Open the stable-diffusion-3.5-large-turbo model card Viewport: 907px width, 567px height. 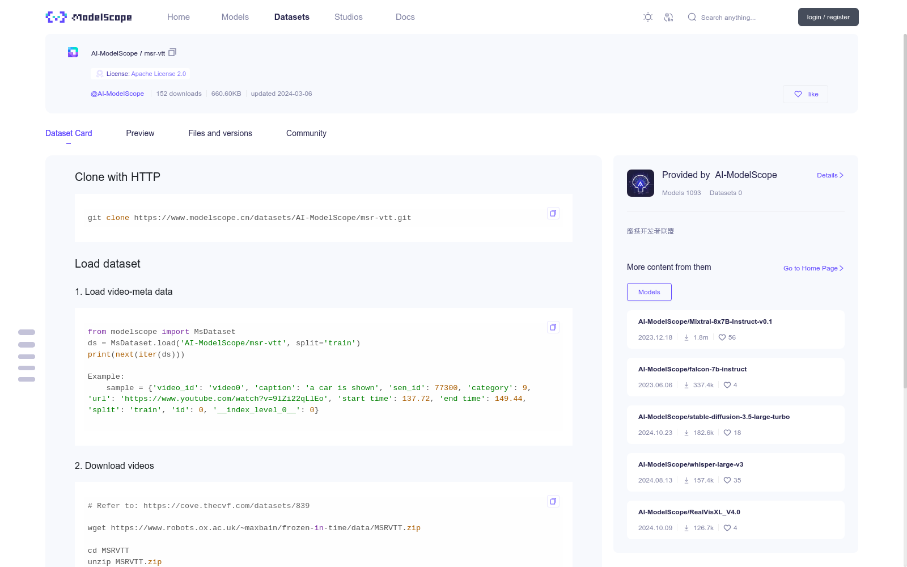pyautogui.click(x=736, y=425)
